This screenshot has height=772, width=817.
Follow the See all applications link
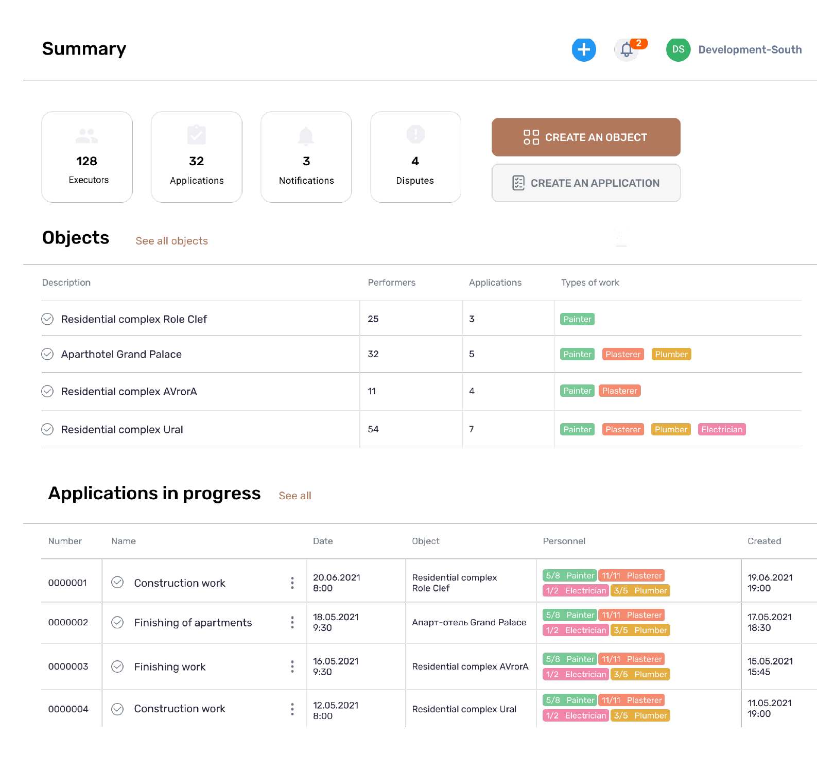(x=295, y=496)
